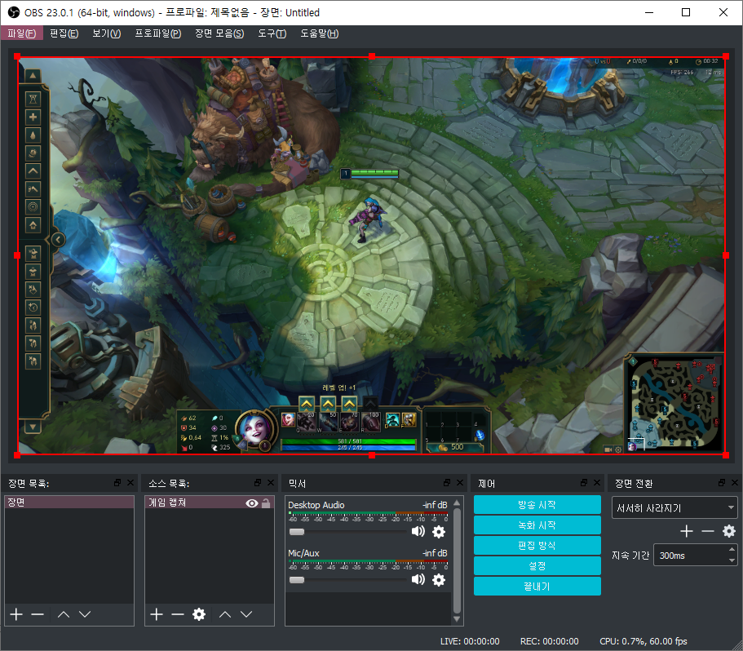Image resolution: width=743 pixels, height=651 pixels.
Task: Move source up in source list
Action: pos(225,614)
